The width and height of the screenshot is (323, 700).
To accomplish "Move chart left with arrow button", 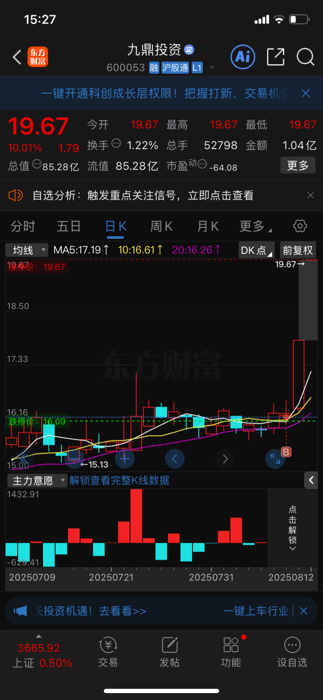I will click(x=174, y=458).
